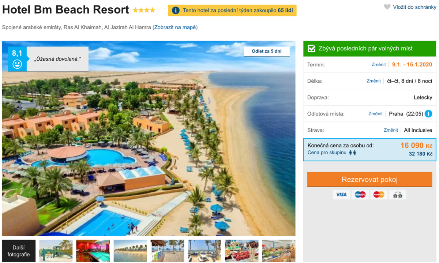
Task: Open Další fotografie gallery tile
Action: 19,251
